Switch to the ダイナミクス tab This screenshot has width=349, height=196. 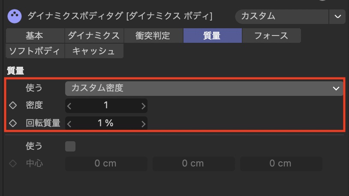click(94, 36)
